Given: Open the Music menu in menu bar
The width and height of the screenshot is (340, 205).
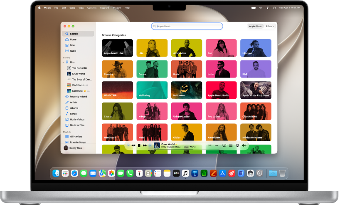Looking at the screenshot, I should [47, 8].
